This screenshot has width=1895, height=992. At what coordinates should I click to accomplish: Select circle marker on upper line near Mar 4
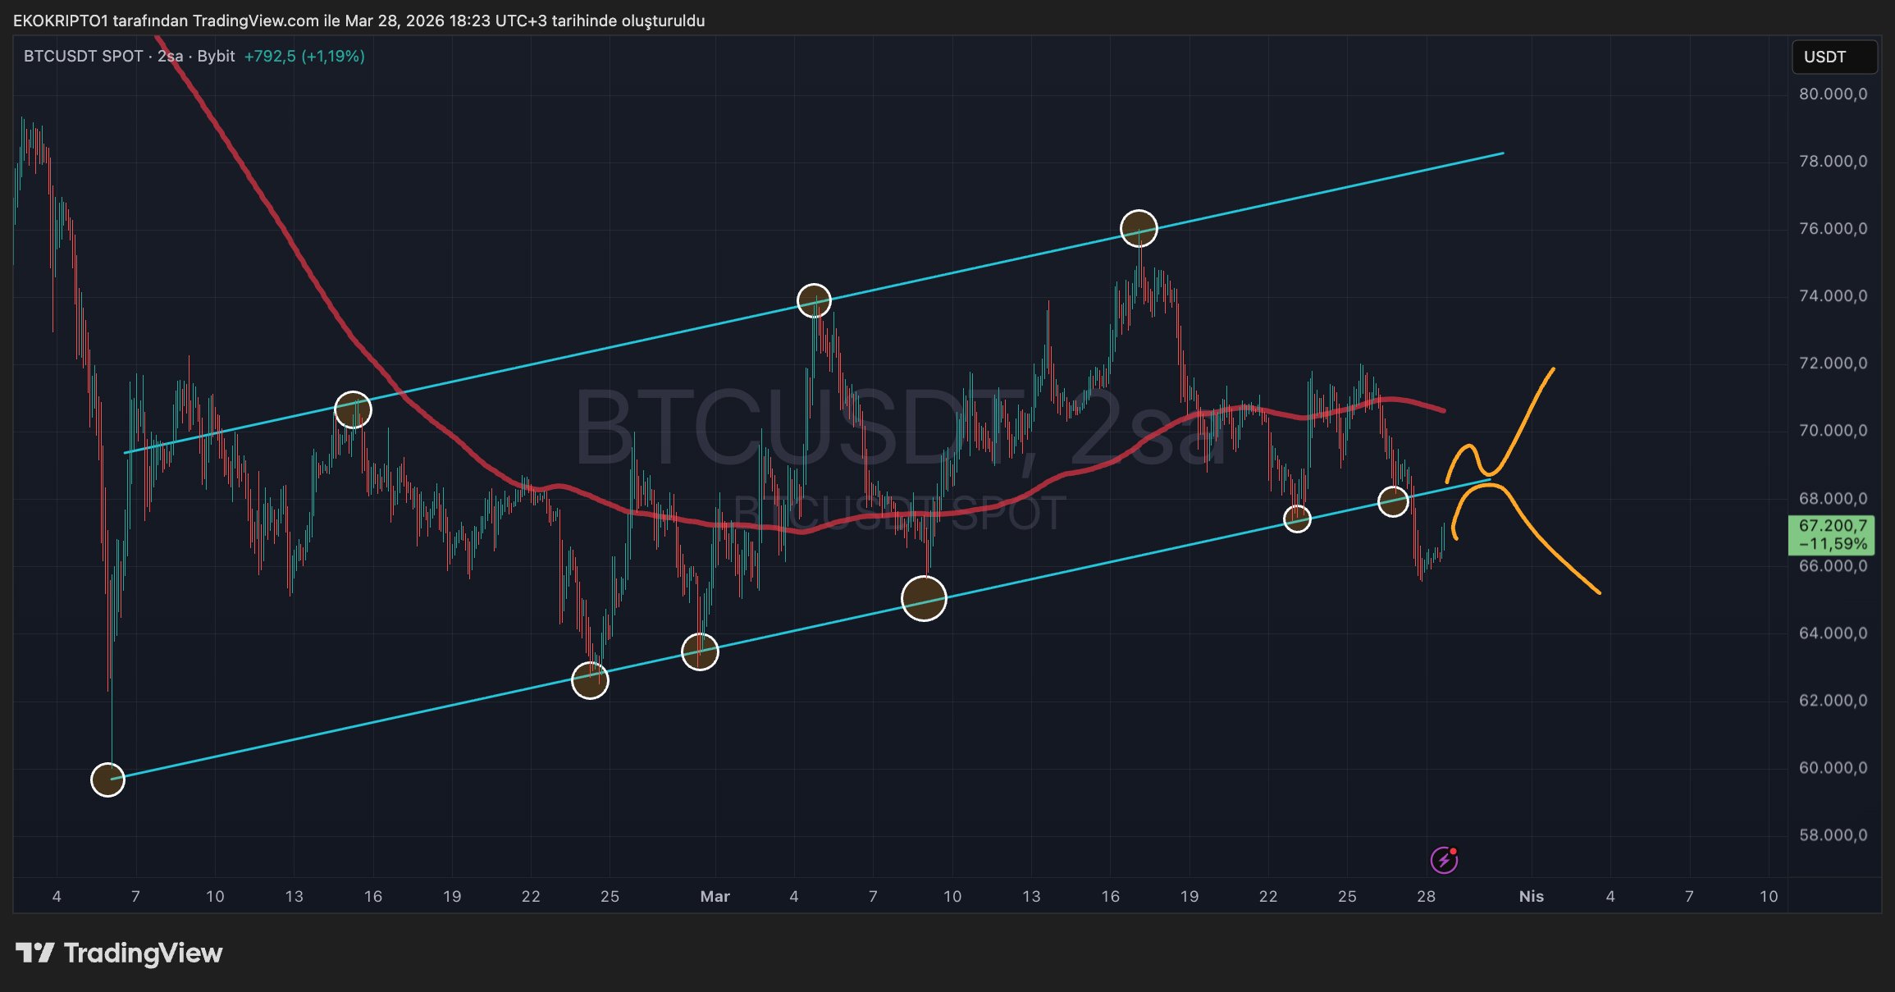[x=814, y=301]
